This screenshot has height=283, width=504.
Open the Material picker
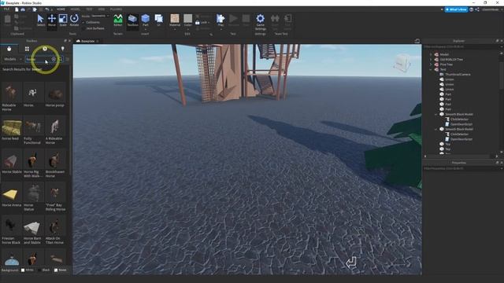pyautogui.click(x=175, y=21)
